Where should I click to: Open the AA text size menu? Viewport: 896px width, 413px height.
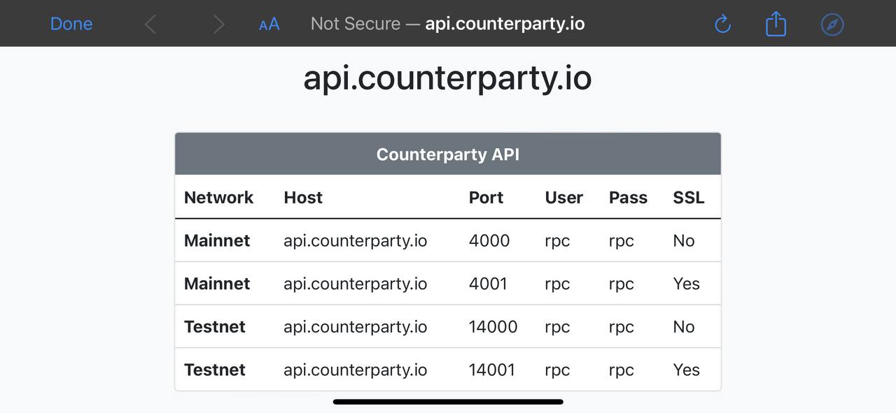269,24
